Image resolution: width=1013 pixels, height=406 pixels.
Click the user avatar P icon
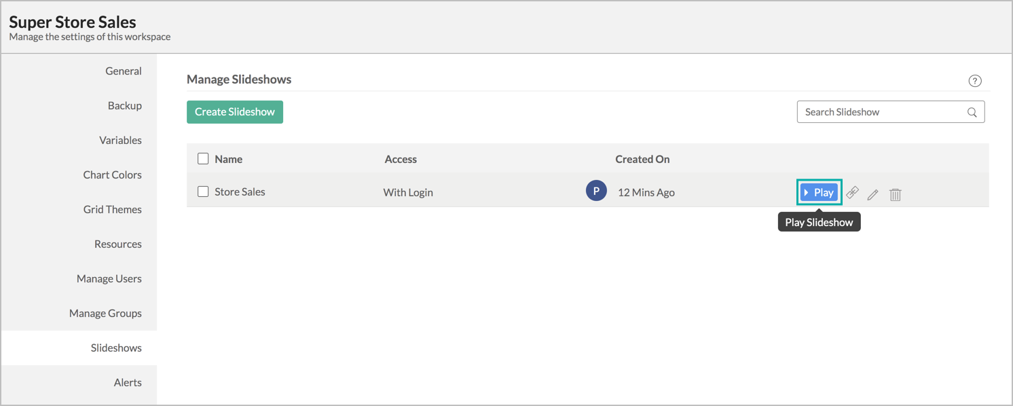(596, 191)
